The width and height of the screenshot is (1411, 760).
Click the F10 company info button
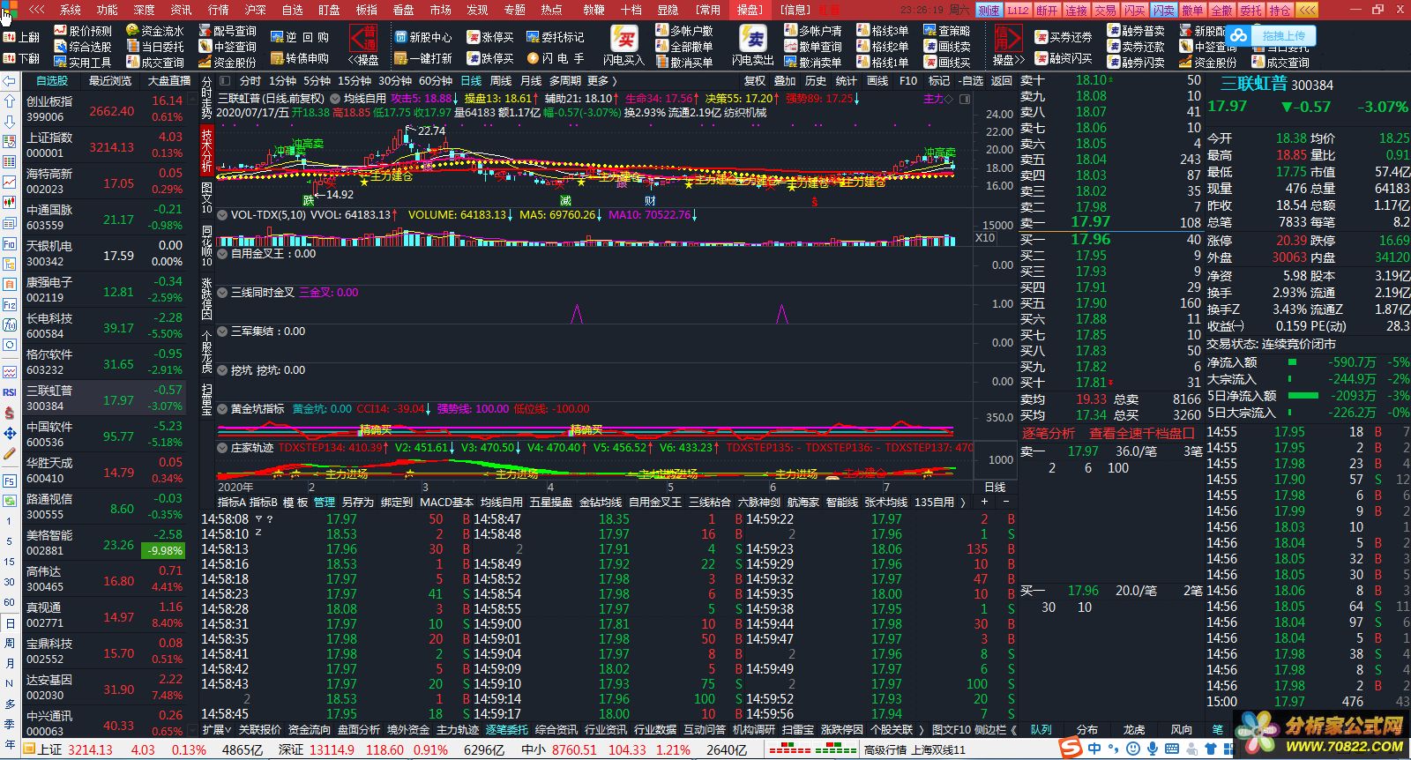908,80
